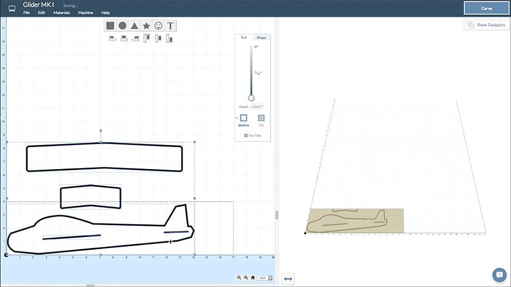Click the home reset-view icon
This screenshot has width=511, height=287.
click(253, 278)
